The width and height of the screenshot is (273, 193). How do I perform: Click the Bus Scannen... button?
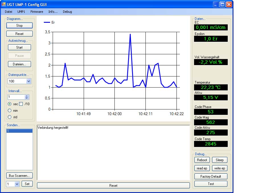[19, 176]
